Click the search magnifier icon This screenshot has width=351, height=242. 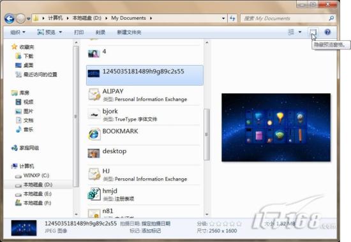[331, 18]
